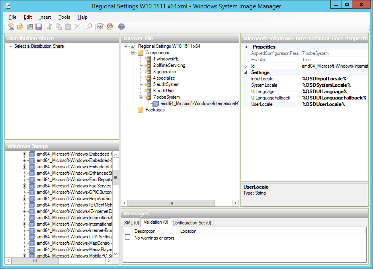The height and width of the screenshot is (269, 373).
Task: Click the Components folder icon
Action: click(141, 53)
